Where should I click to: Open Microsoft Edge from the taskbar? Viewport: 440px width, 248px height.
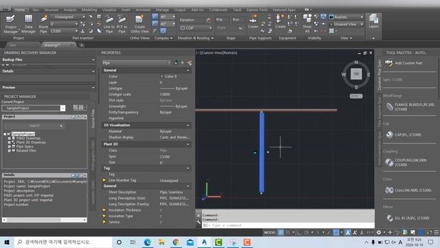(147, 242)
